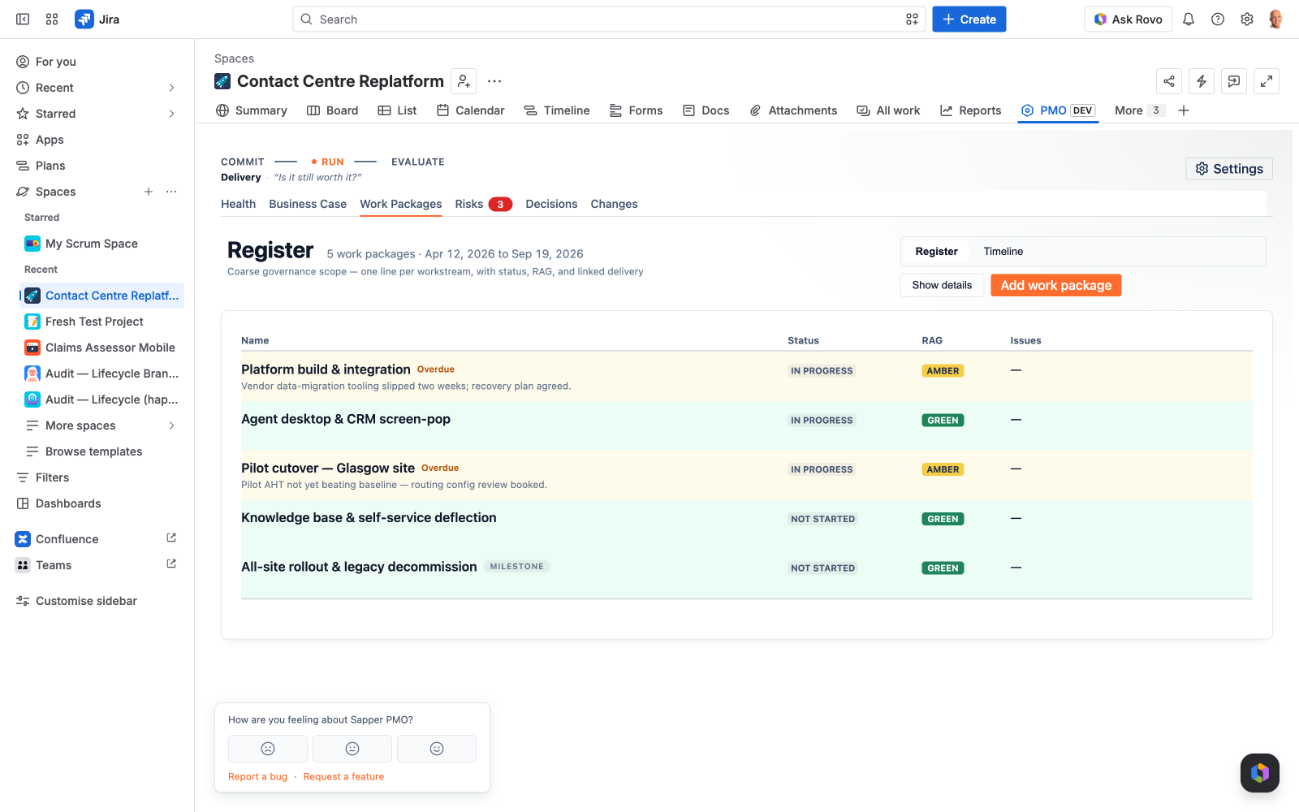The width and height of the screenshot is (1299, 812).
Task: Open the Reports tab
Action: coord(970,110)
